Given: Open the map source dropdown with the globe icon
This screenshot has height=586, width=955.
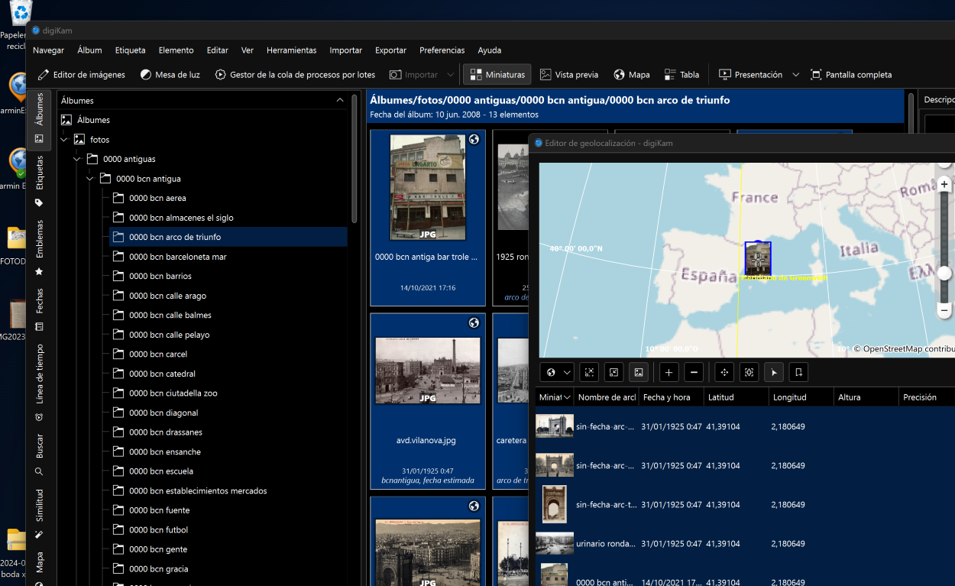Looking at the screenshot, I should 557,372.
